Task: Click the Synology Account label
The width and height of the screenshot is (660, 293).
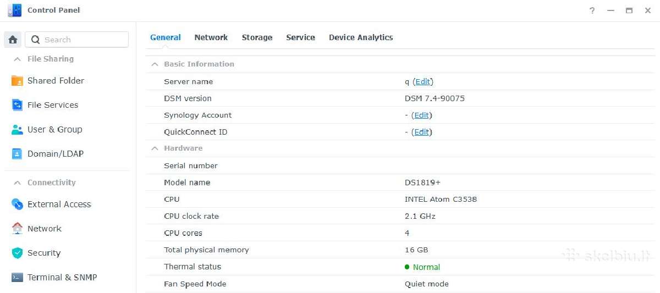Action: [198, 115]
